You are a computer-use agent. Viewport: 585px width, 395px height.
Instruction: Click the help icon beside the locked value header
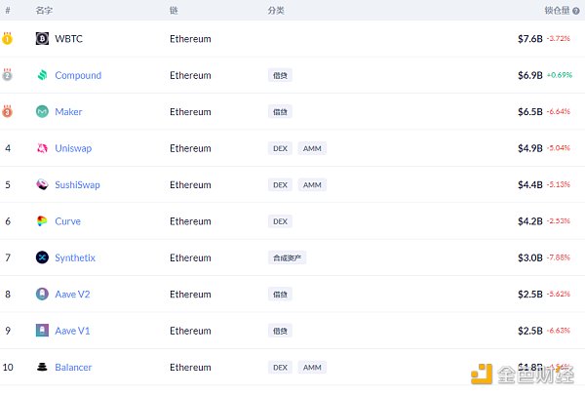click(x=575, y=10)
